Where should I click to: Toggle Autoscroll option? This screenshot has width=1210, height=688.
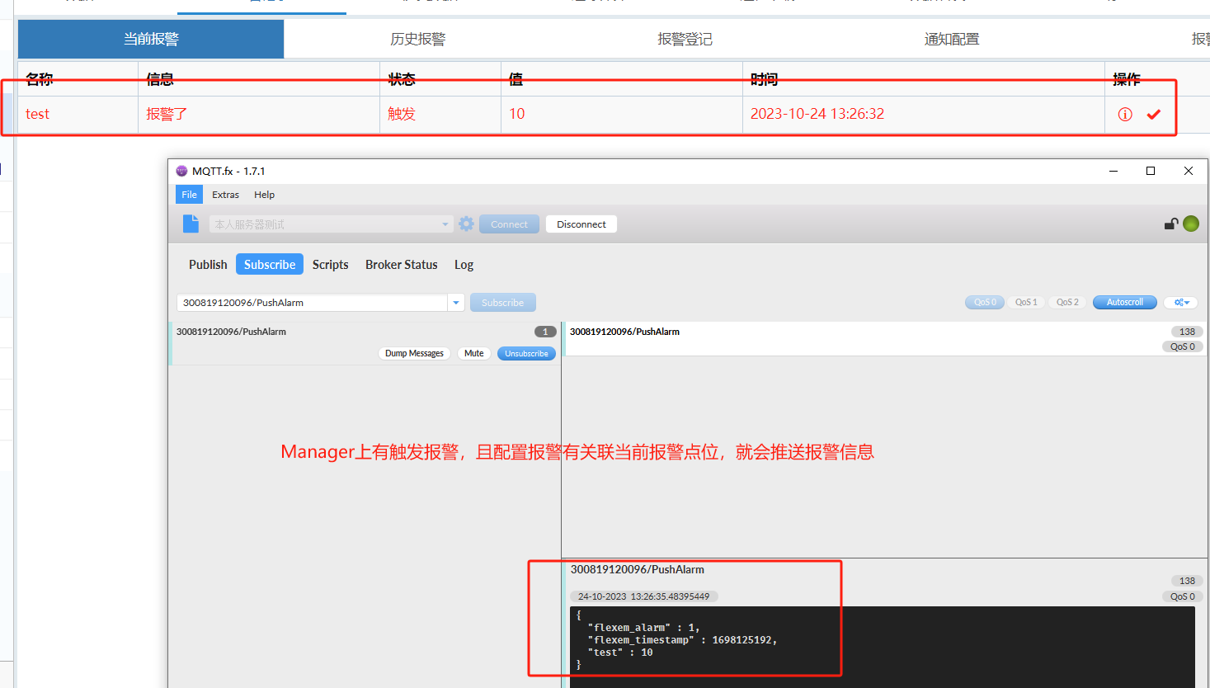click(1125, 302)
